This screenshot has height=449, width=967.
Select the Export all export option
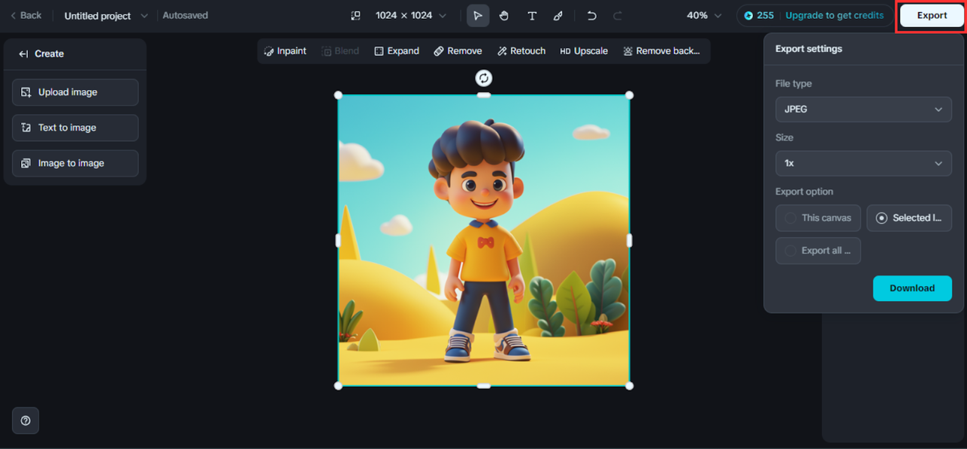click(x=818, y=251)
